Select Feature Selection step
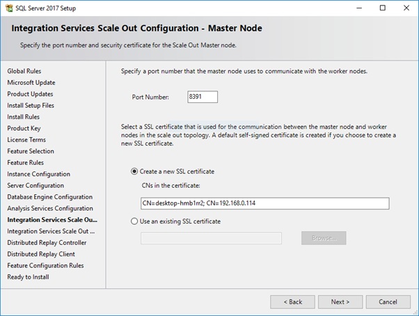This screenshot has width=419, height=316. (31, 151)
